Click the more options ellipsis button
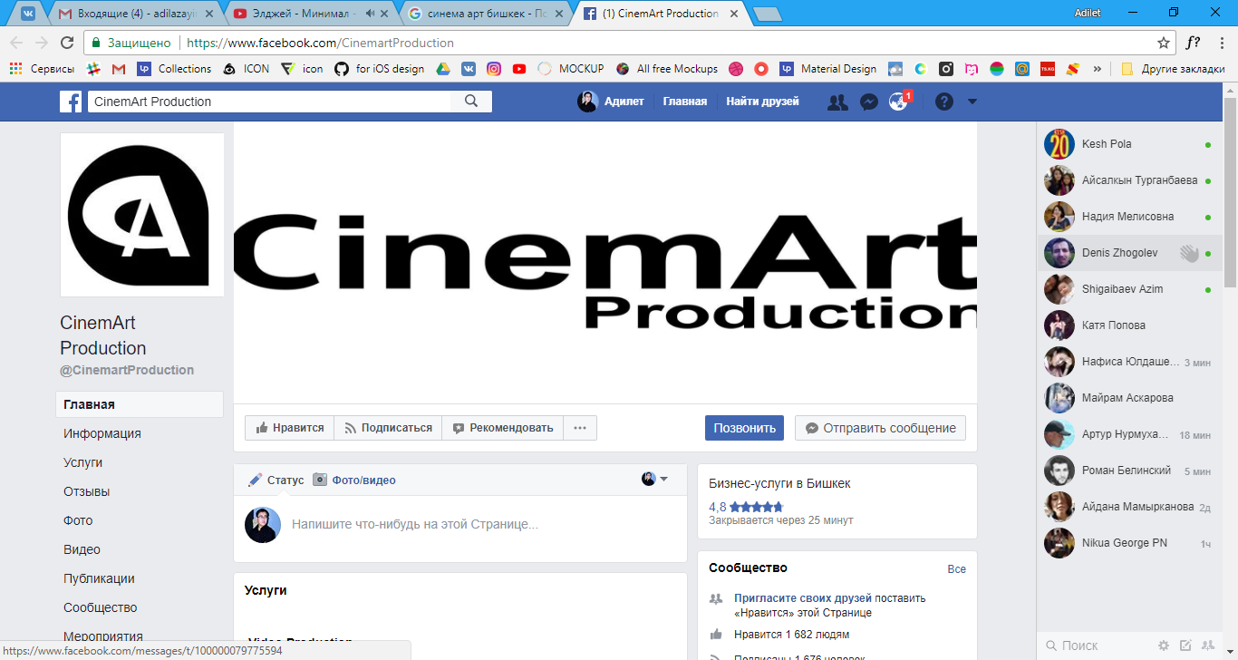This screenshot has width=1238, height=660. [x=580, y=428]
